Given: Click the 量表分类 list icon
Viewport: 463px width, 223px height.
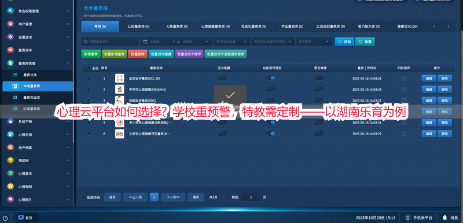Looking at the screenshot, I should pyautogui.click(x=15, y=75).
